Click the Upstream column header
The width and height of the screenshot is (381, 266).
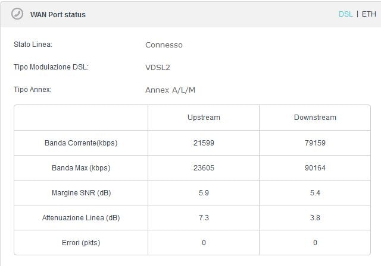point(204,117)
